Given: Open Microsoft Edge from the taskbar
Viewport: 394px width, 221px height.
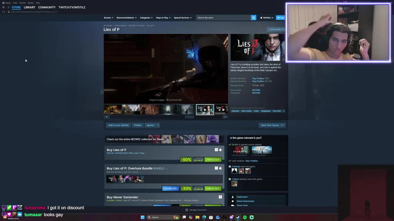Looking at the screenshot, I should coord(204,217).
